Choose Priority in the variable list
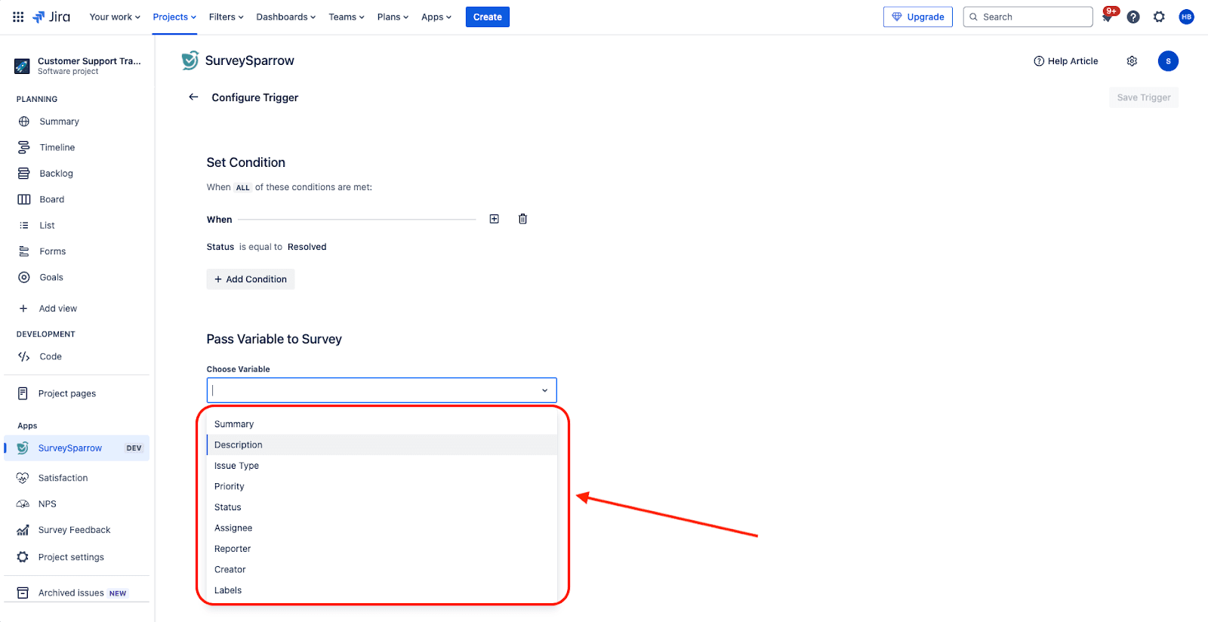The height and width of the screenshot is (622, 1208). coord(230,486)
